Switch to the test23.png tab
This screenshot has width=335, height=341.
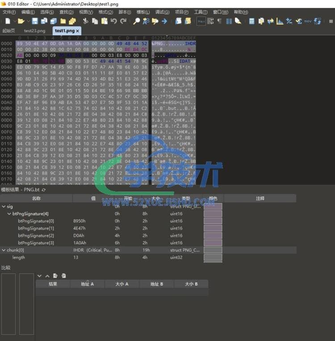pos(34,31)
